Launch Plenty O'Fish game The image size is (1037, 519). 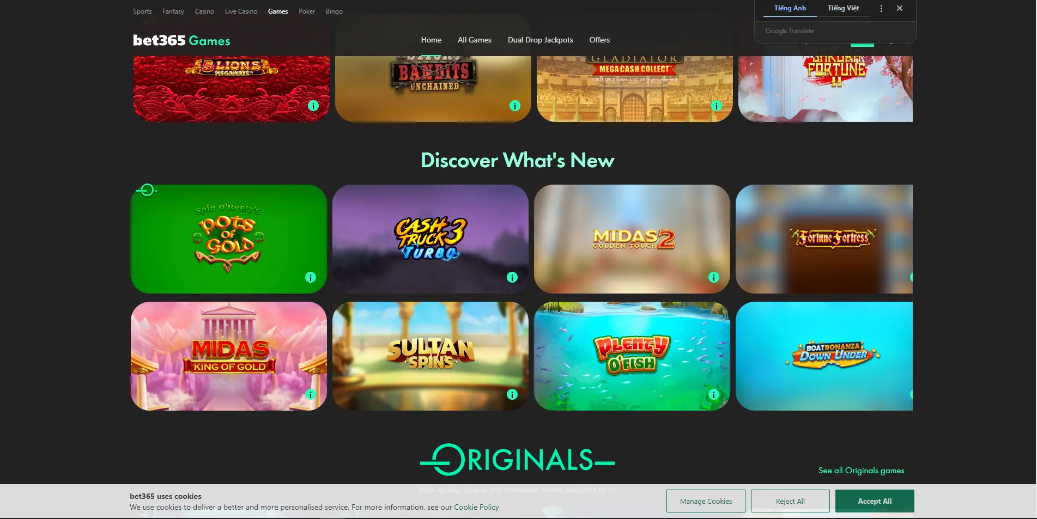click(632, 356)
